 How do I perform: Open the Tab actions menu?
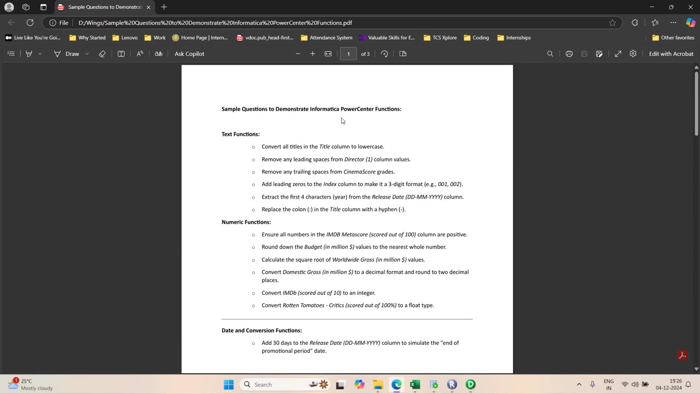[43, 7]
